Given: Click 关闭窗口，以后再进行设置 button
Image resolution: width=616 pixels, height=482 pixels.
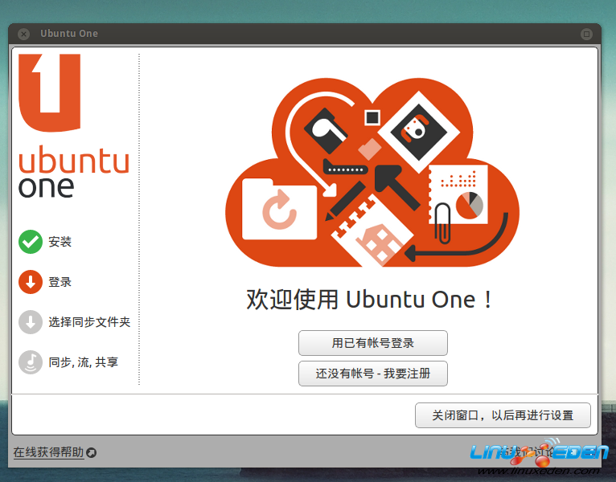Looking at the screenshot, I should coord(503,415).
